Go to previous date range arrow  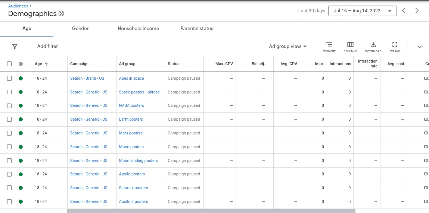404,11
